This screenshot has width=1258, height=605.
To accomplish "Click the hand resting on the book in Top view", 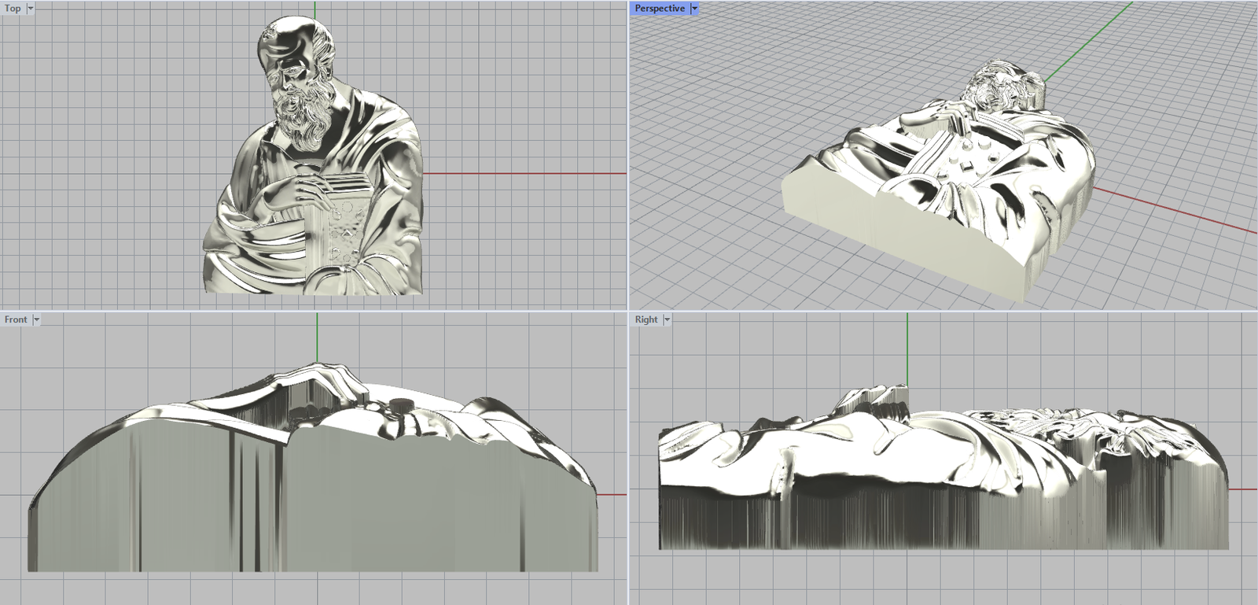I will pyautogui.click(x=305, y=189).
